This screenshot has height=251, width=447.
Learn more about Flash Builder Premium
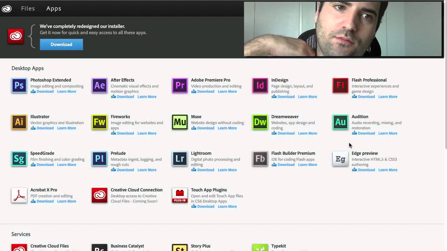point(308,165)
